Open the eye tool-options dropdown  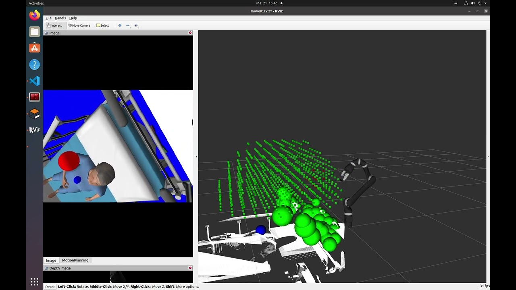coord(136,25)
